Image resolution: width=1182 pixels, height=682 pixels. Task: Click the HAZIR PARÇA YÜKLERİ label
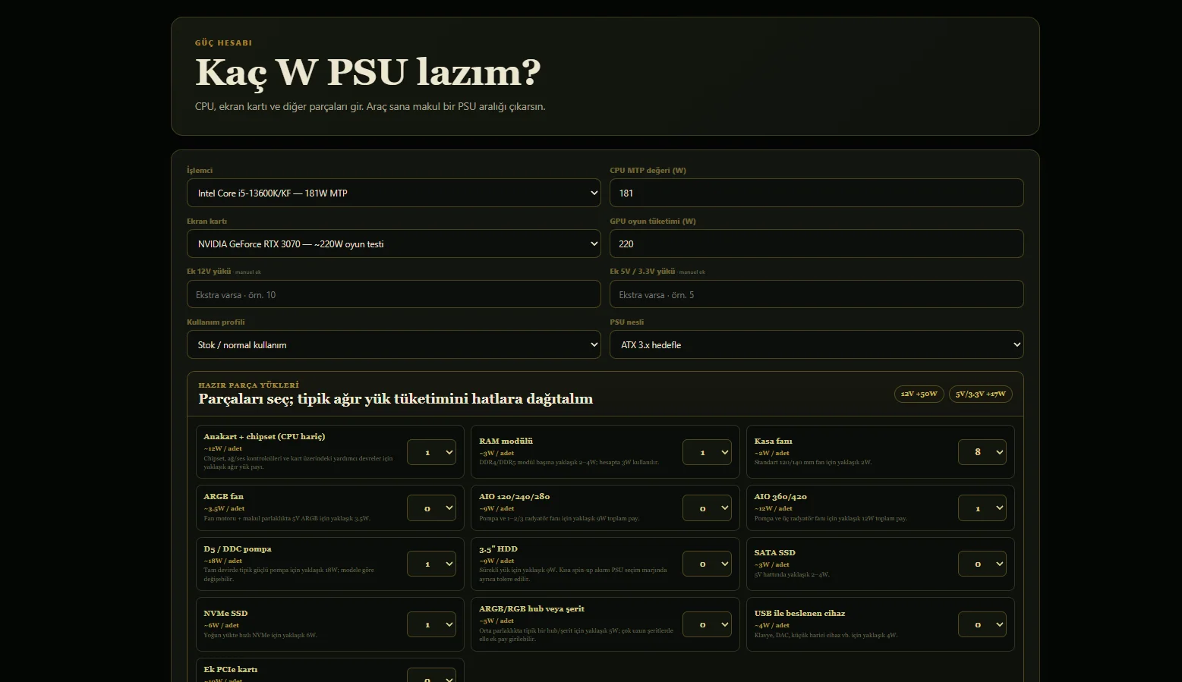(248, 385)
